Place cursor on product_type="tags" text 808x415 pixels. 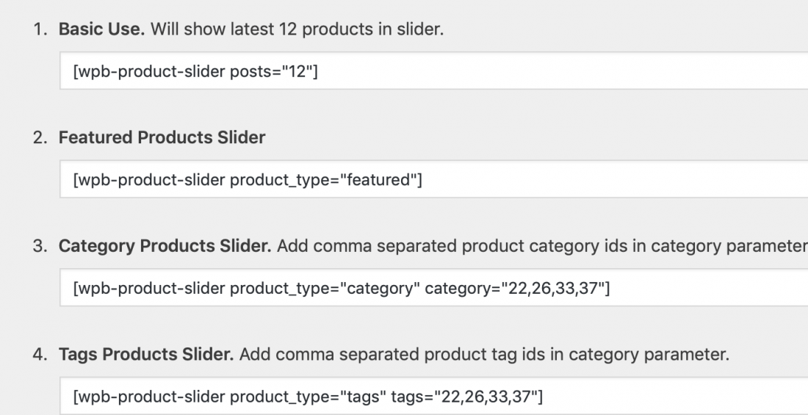(309, 397)
